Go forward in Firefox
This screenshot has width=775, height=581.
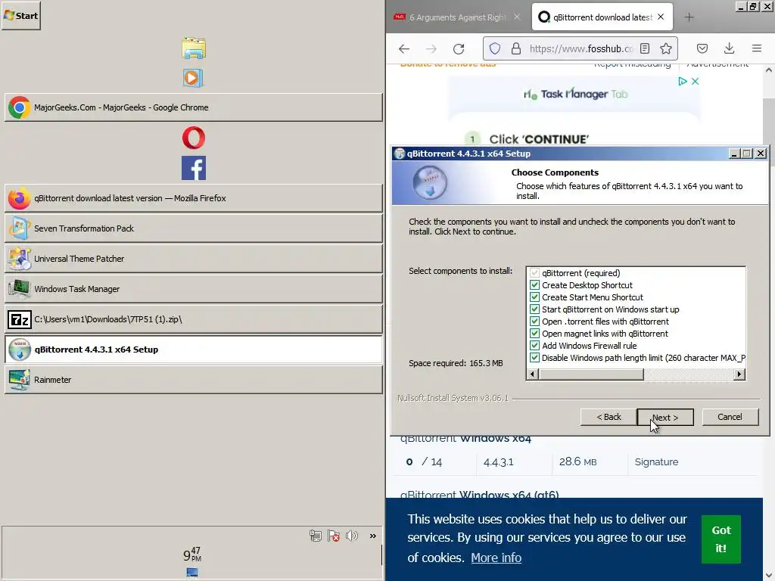tap(431, 48)
